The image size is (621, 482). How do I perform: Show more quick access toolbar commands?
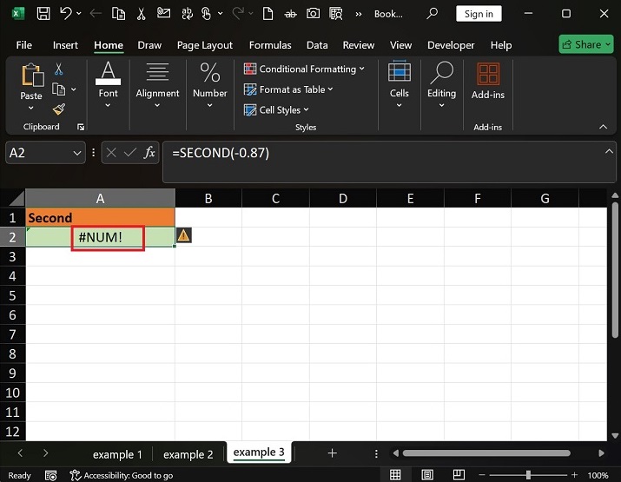click(359, 14)
